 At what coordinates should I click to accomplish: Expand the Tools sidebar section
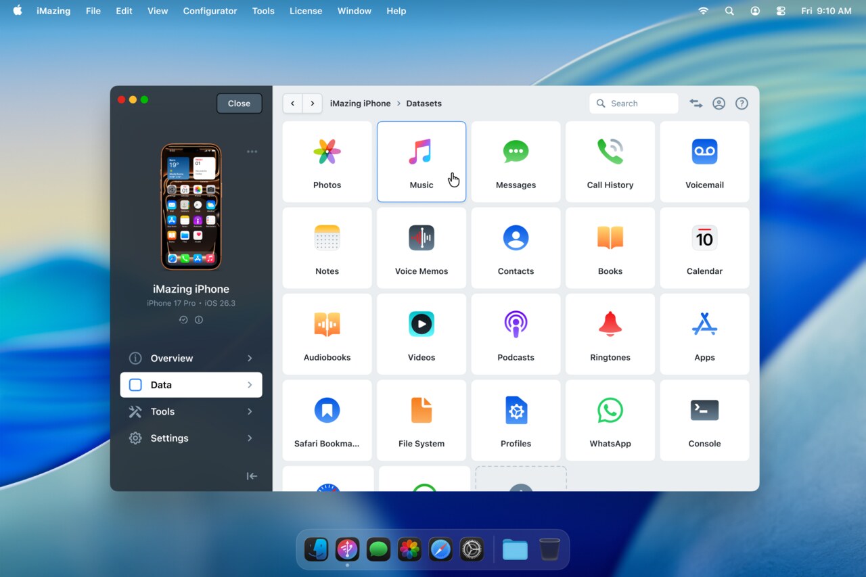(191, 411)
